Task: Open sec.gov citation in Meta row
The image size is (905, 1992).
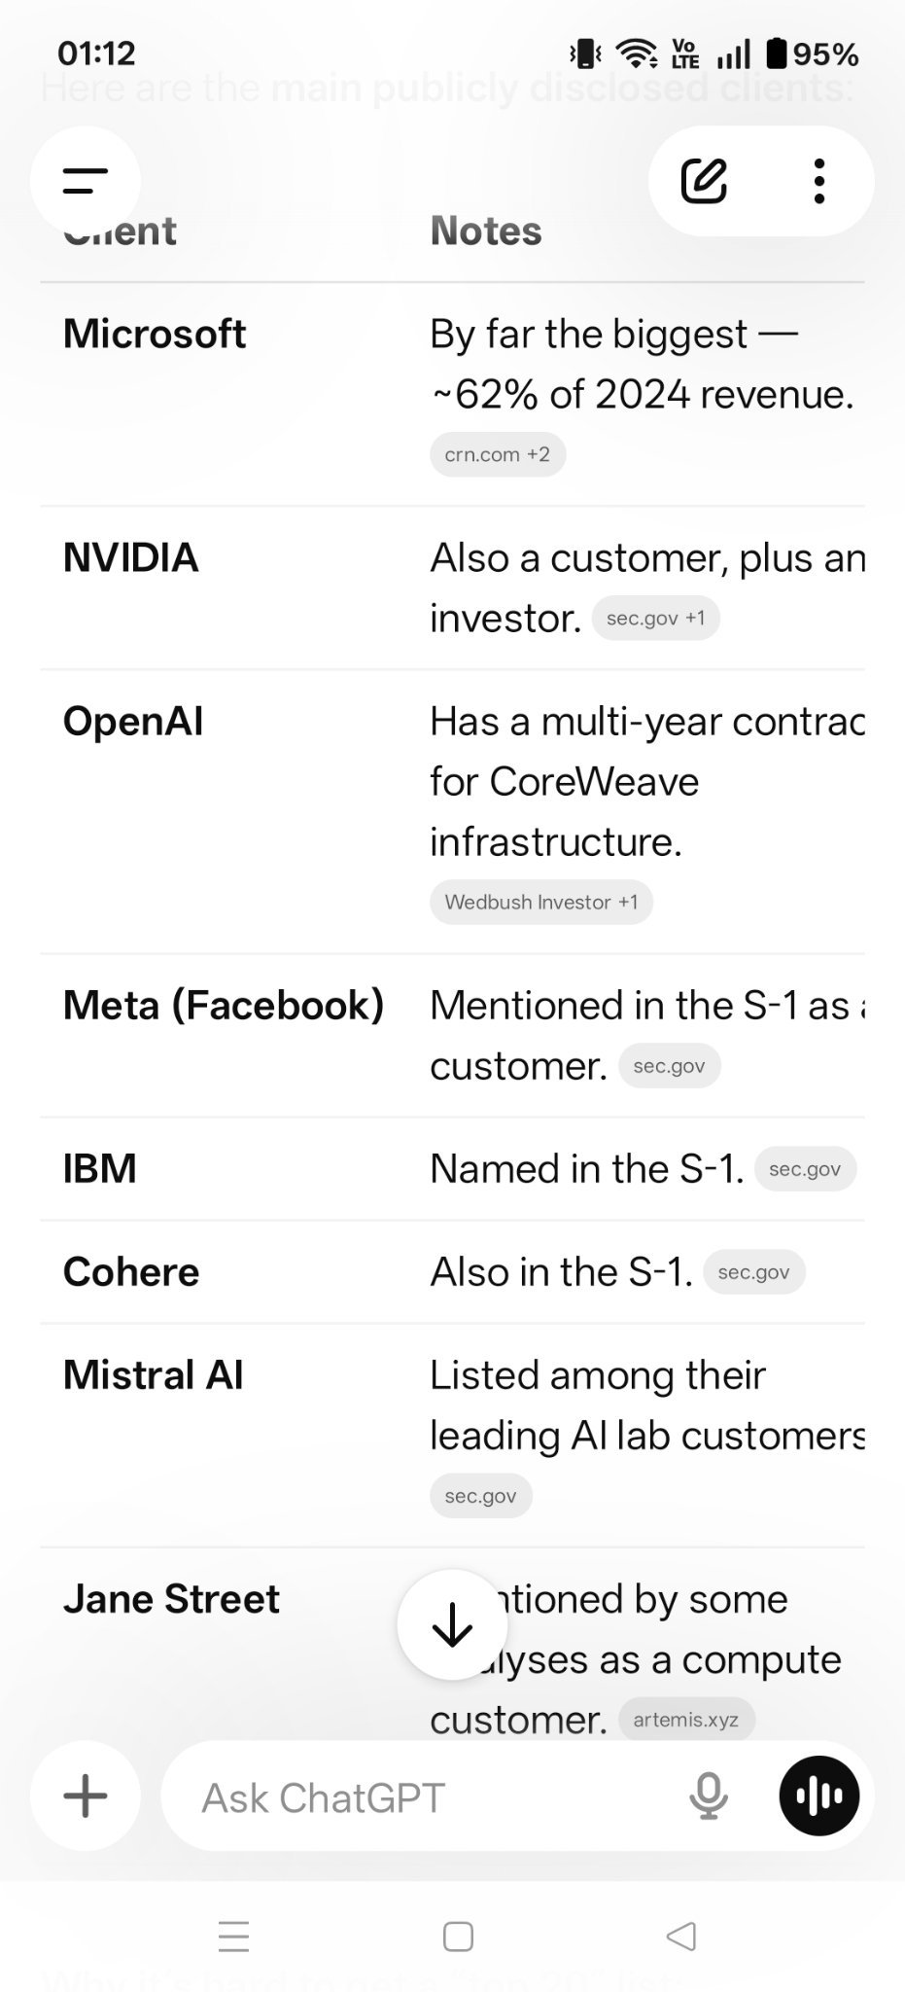Action: pyautogui.click(x=670, y=1066)
